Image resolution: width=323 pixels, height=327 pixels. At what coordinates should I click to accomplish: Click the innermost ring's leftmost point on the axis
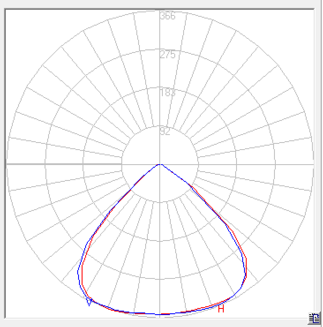pos(122,164)
